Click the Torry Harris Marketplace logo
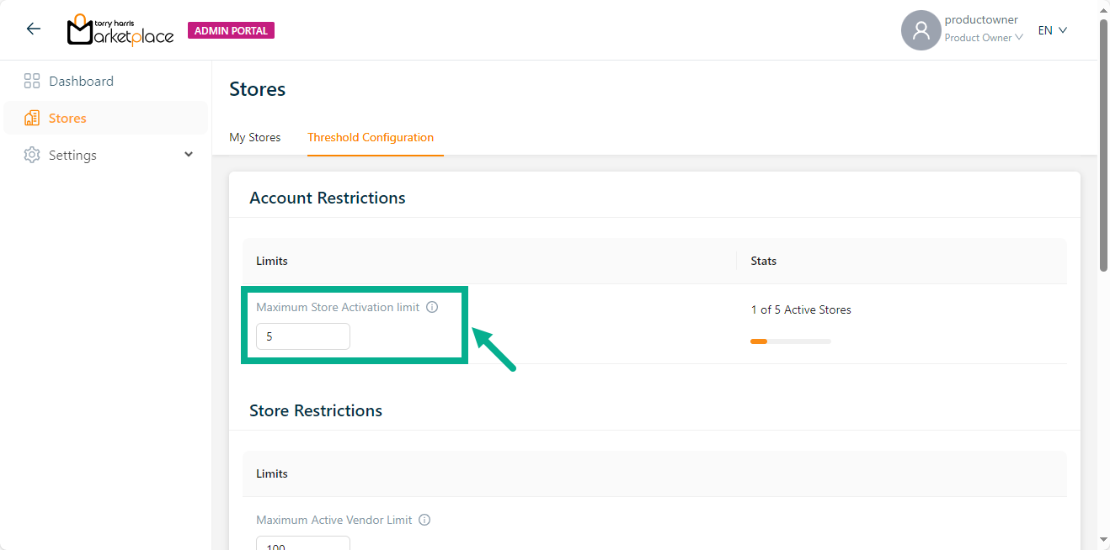This screenshot has width=1110, height=550. coord(120,30)
